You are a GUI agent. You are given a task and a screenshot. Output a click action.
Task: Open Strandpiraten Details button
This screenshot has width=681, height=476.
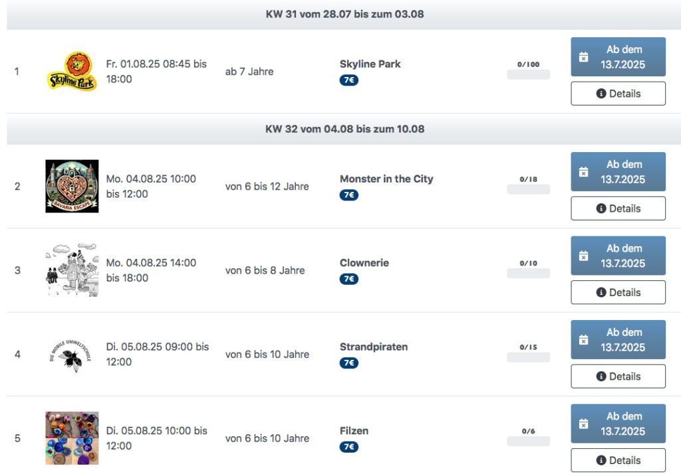pos(618,376)
